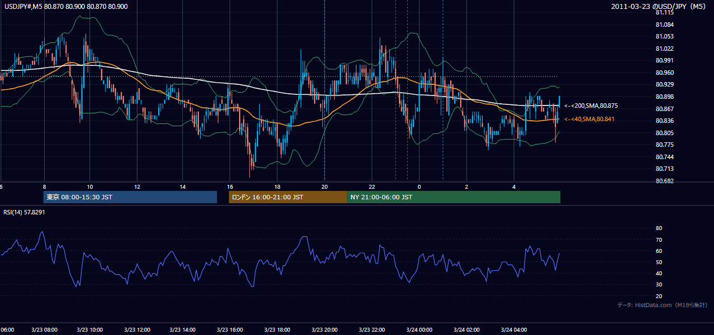The width and height of the screenshot is (714, 335).
Task: Click the 80.960 price axis label
Action: tap(665, 73)
